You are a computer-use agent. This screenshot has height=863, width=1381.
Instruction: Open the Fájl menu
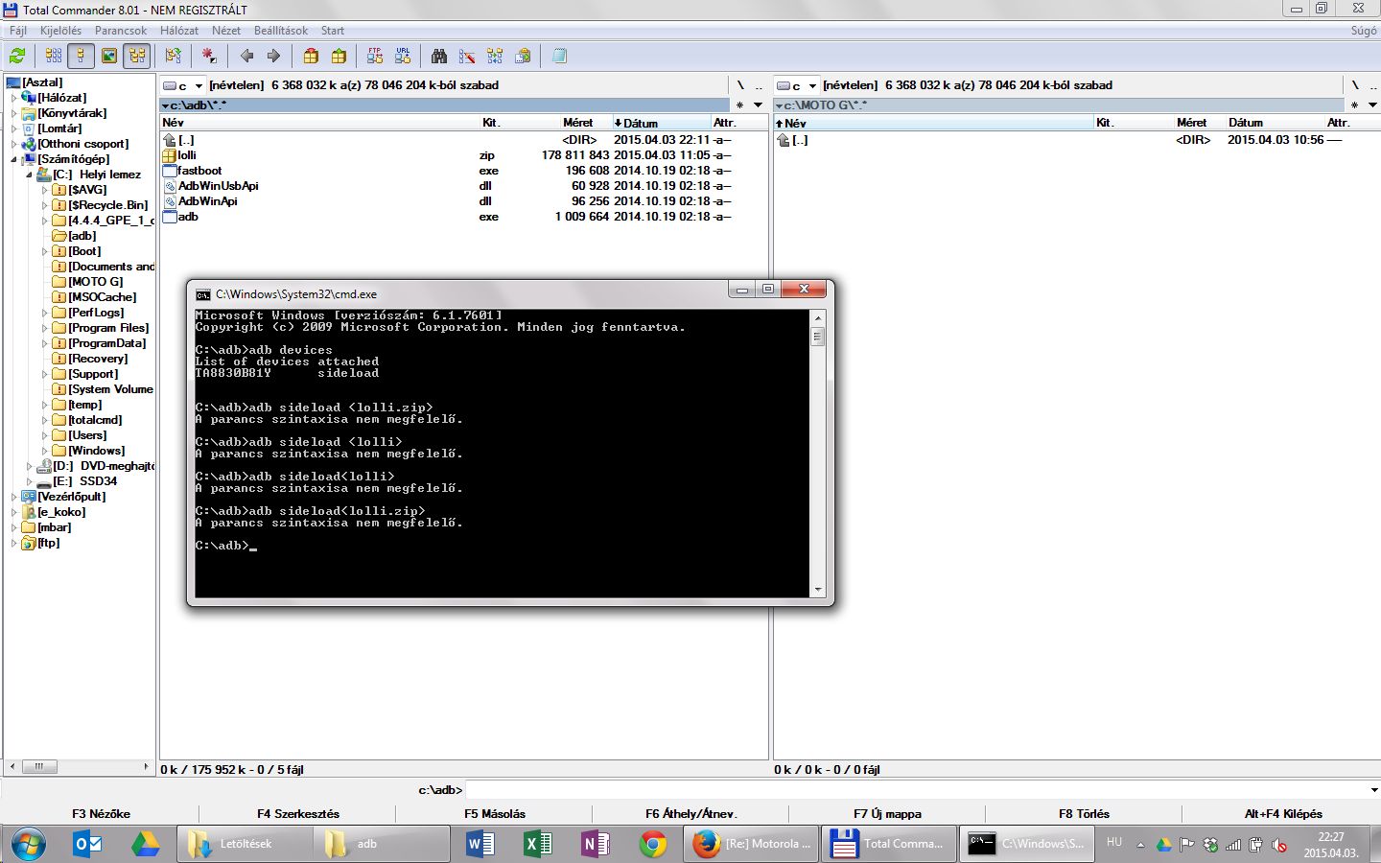click(x=18, y=31)
